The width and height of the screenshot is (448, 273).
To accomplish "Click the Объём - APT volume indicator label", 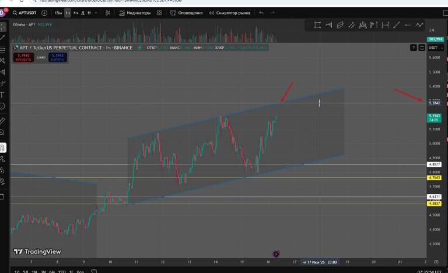I will pyautogui.click(x=24, y=24).
